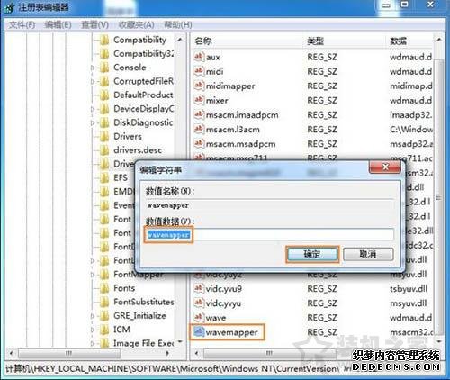
Task: Click the Compatibility folder icon
Action: click(x=104, y=40)
